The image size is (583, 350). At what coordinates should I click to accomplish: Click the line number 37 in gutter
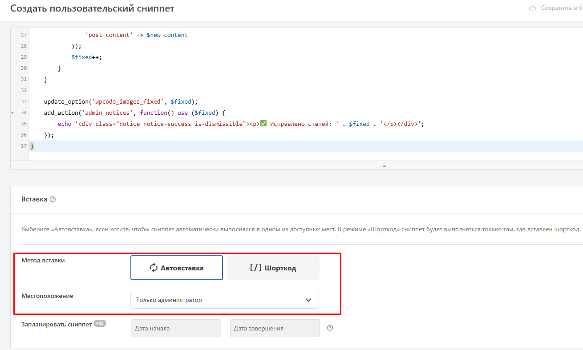pyautogui.click(x=24, y=146)
